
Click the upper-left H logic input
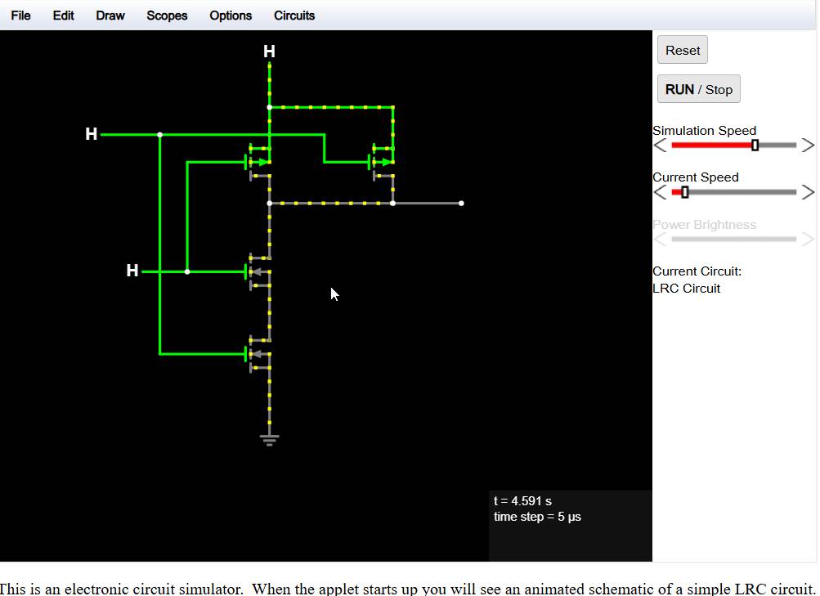click(92, 134)
